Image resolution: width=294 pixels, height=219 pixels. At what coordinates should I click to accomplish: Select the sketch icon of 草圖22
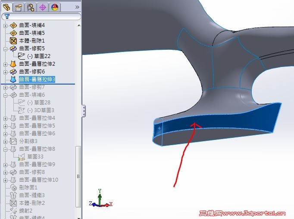(22, 56)
